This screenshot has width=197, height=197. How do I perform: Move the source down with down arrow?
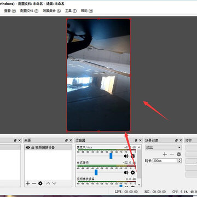pos(54,183)
